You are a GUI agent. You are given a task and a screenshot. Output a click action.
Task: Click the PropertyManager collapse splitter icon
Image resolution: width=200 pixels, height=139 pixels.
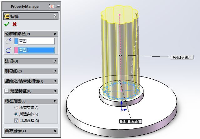tap(52, 6)
